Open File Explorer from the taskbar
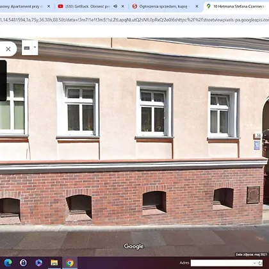This screenshot has width=269, height=269. (x=54, y=263)
